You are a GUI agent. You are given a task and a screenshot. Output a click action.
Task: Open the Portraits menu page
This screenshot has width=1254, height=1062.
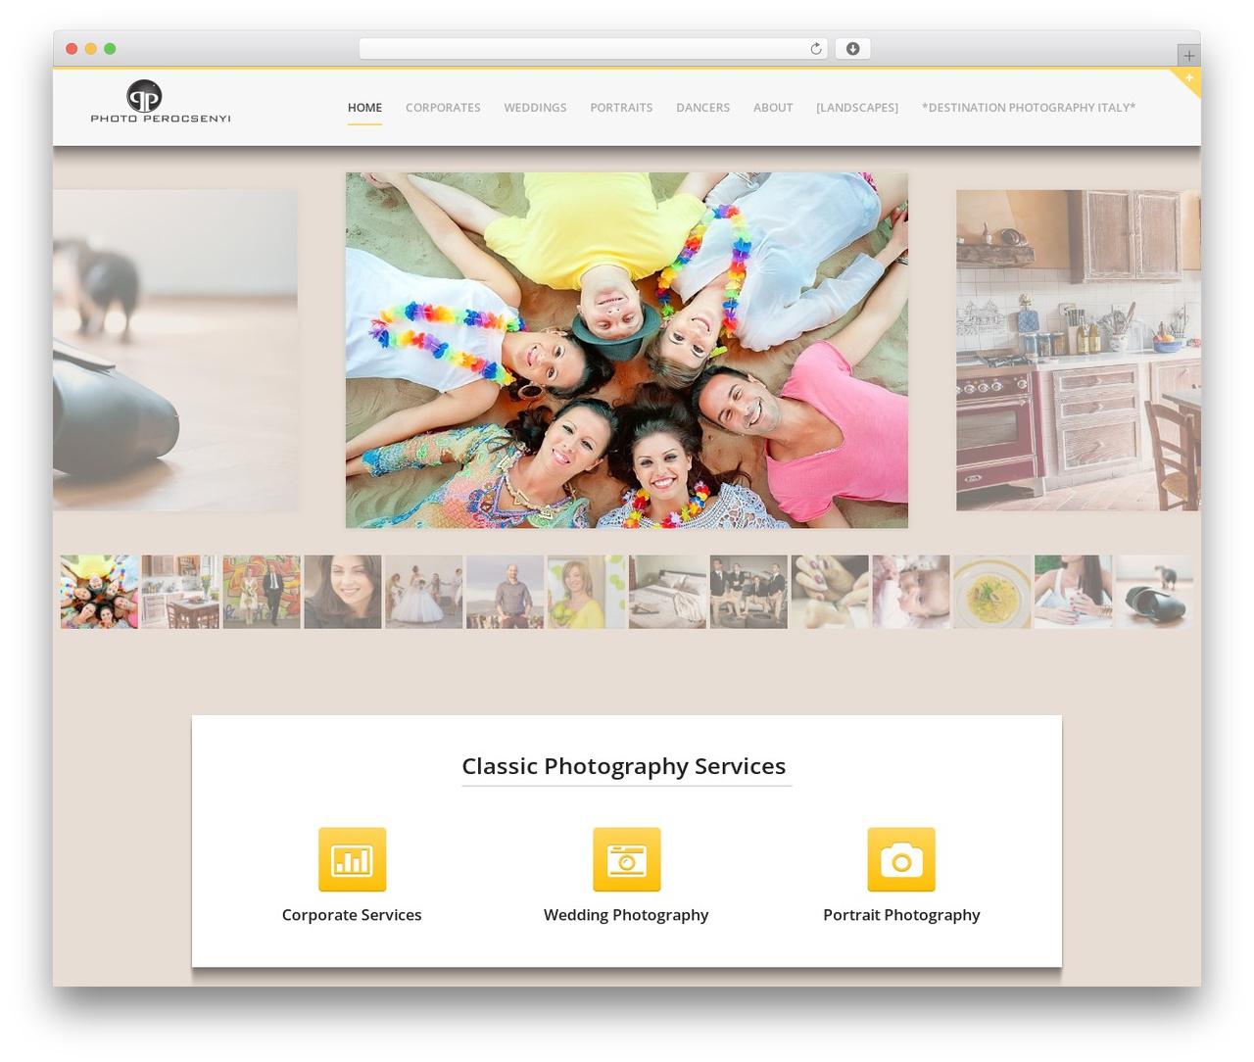pos(621,108)
